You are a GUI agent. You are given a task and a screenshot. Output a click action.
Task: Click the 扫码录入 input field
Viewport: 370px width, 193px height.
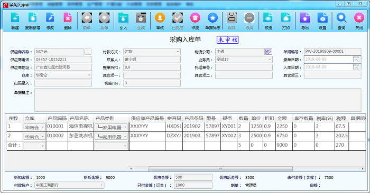tap(63, 83)
